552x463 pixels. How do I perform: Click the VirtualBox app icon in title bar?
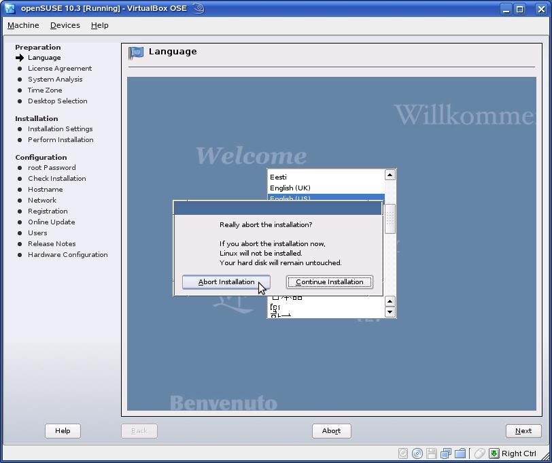pyautogui.click(x=10, y=8)
